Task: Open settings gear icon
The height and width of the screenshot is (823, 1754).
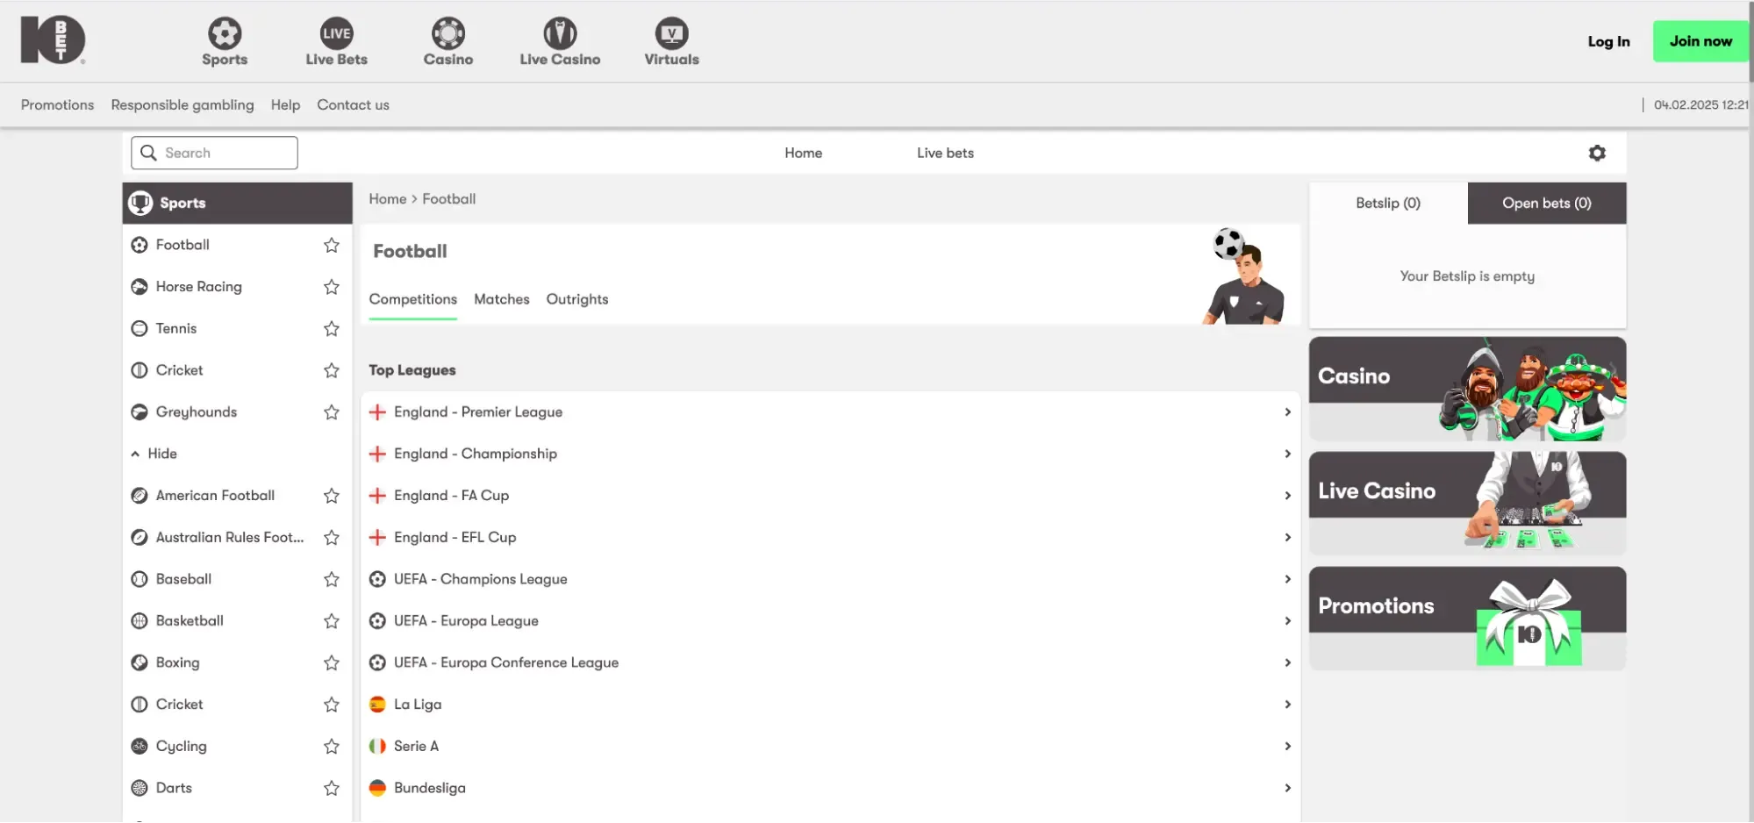Action: pos(1597,153)
